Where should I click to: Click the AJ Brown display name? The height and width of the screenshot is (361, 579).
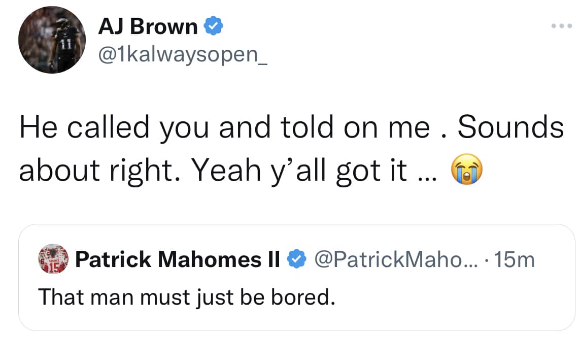[x=148, y=27]
